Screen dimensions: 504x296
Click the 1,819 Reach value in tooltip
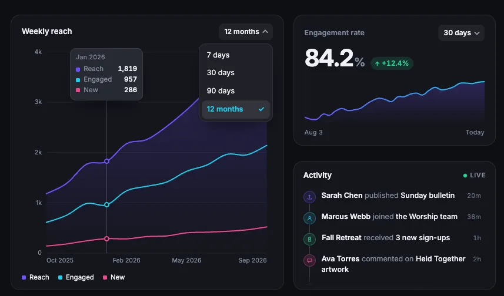click(x=127, y=69)
